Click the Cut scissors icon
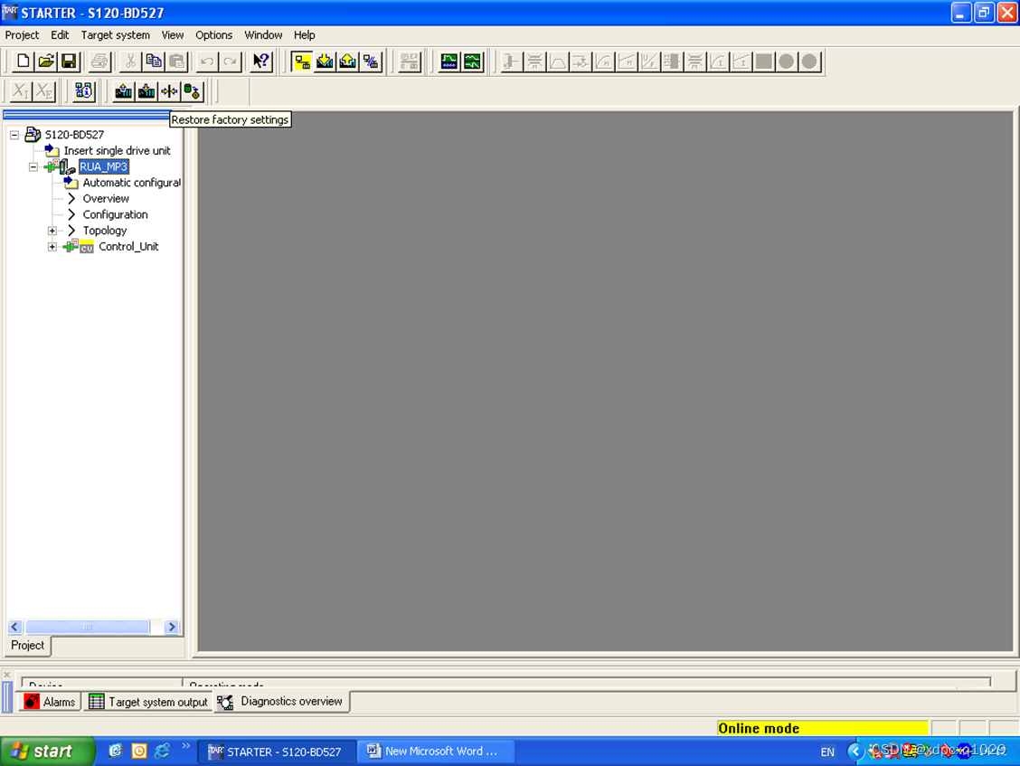 [130, 61]
